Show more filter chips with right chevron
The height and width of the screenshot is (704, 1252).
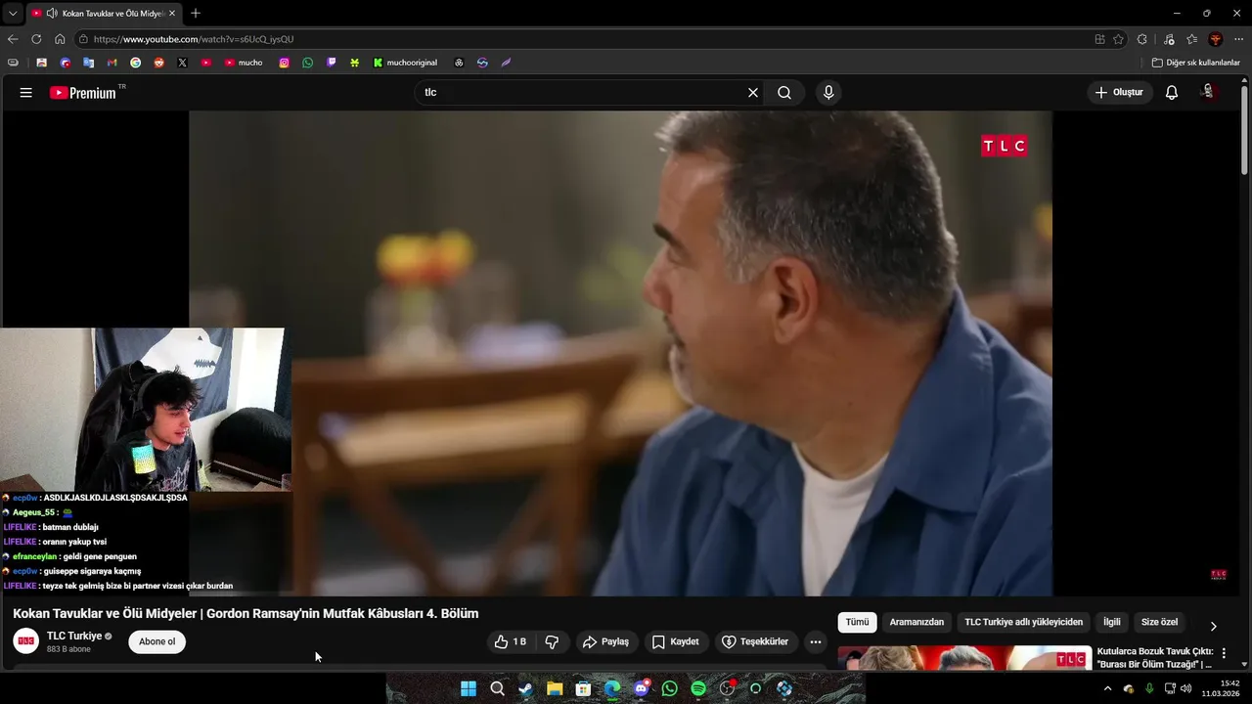point(1214,626)
